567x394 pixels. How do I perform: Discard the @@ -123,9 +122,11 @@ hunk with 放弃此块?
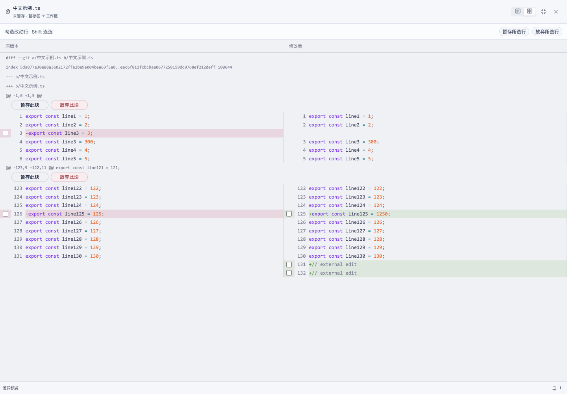coord(69,177)
